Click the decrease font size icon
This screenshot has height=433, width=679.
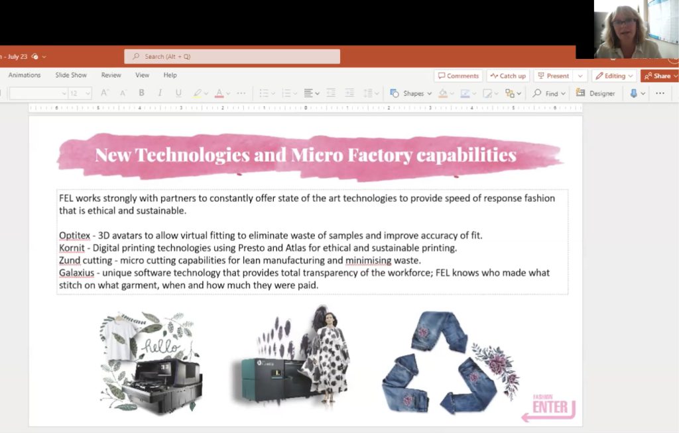123,93
